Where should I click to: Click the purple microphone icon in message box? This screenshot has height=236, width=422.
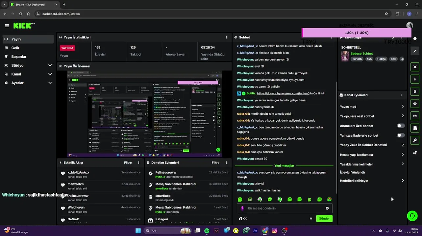(242, 208)
